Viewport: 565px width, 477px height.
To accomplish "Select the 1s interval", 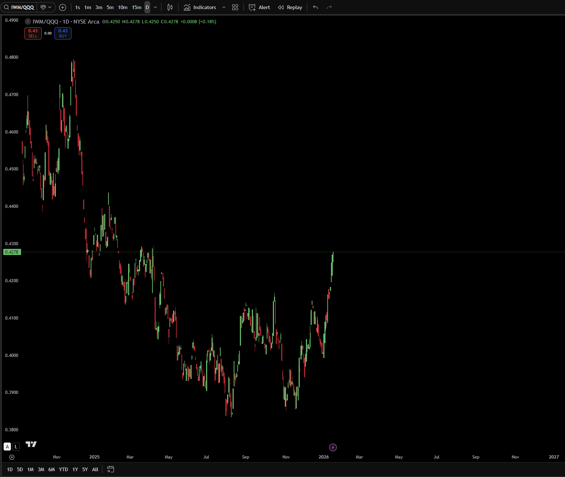I will 78,7.
